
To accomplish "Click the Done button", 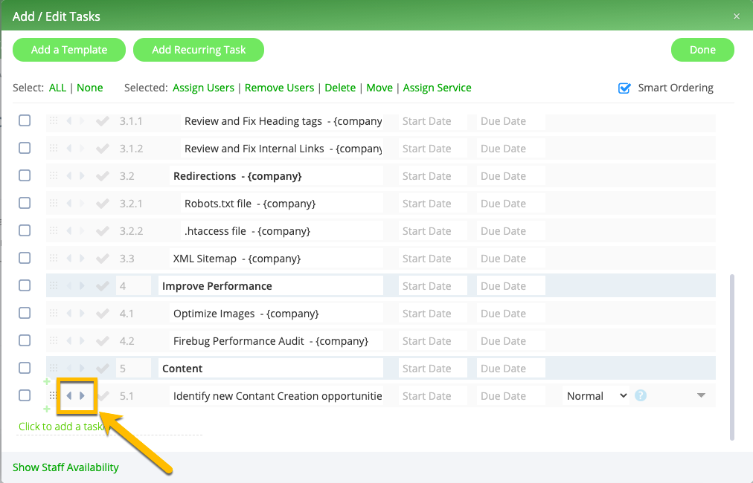I will click(702, 50).
